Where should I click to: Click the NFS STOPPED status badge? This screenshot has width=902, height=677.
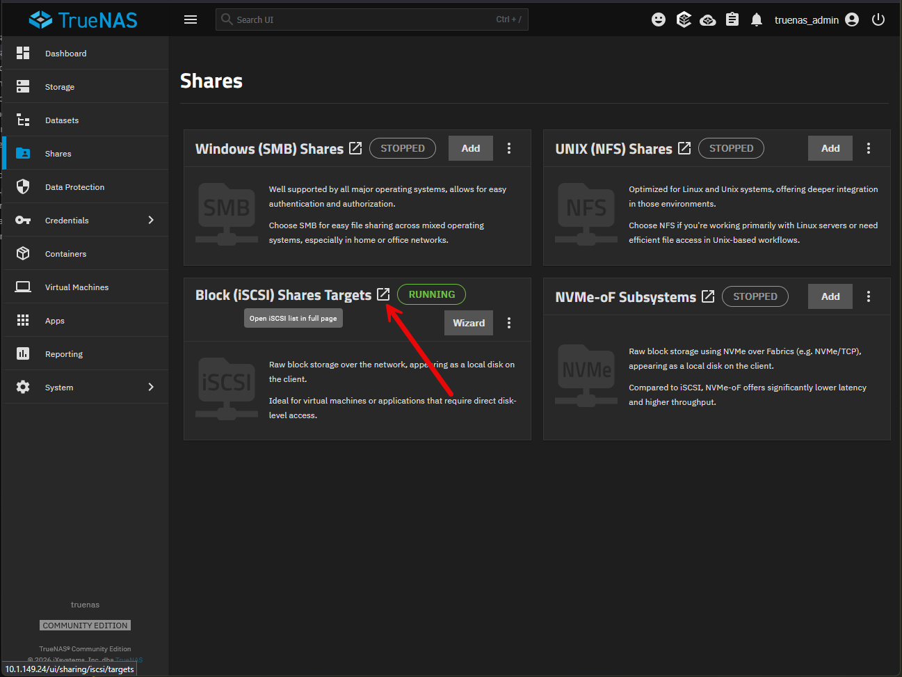pyautogui.click(x=731, y=148)
